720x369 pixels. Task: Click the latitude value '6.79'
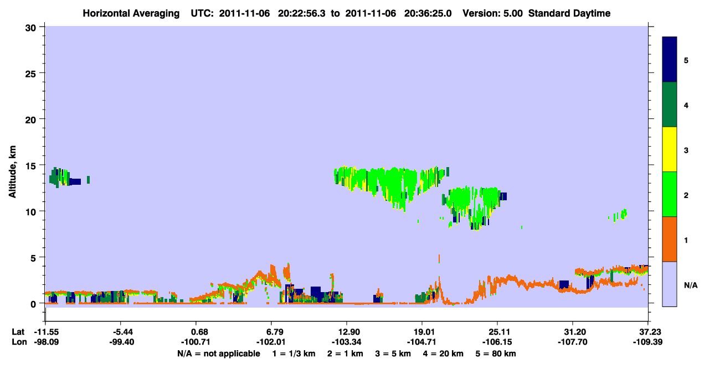(x=274, y=332)
